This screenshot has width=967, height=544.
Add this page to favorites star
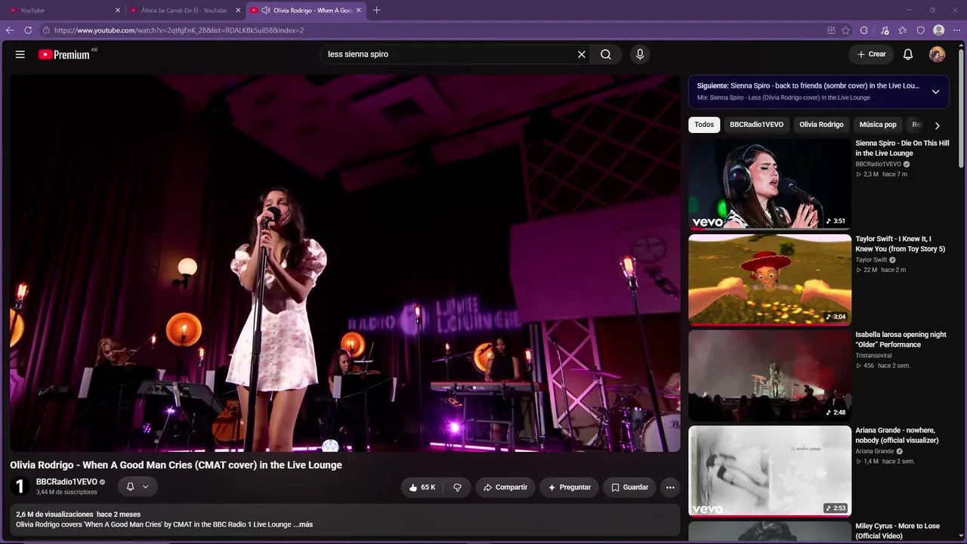[845, 30]
